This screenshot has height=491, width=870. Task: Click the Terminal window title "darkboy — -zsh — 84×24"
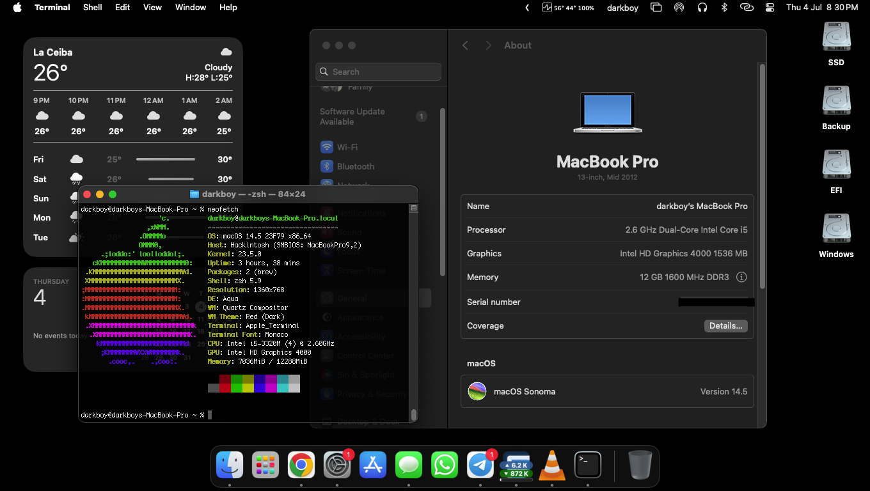coord(253,194)
